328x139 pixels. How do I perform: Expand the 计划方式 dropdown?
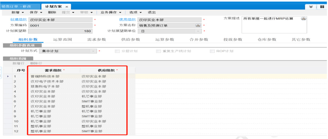(93, 51)
